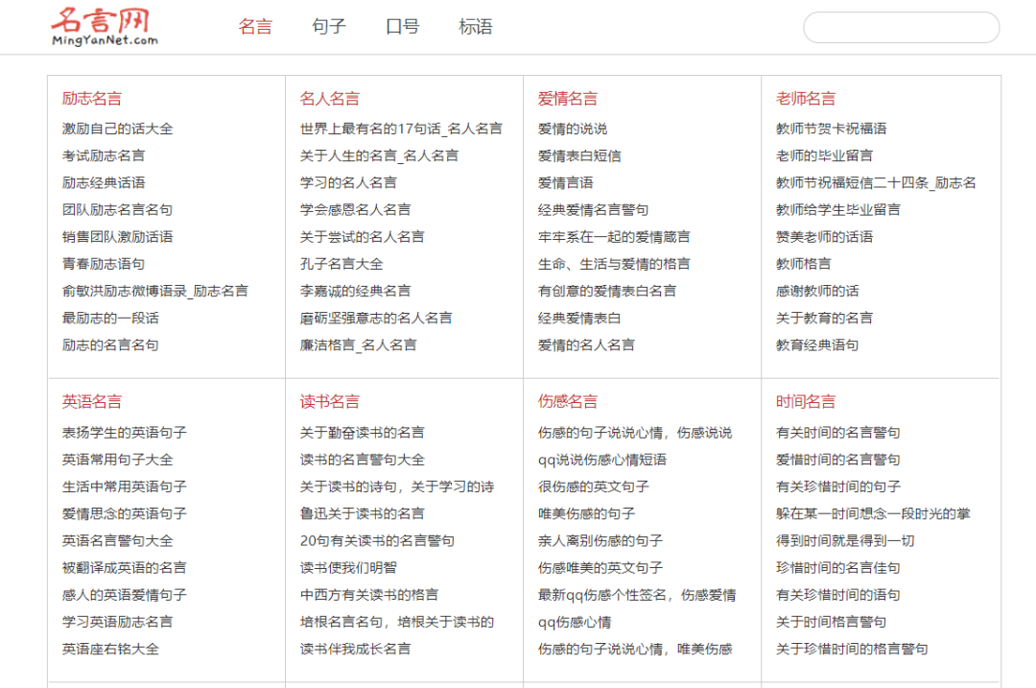Image resolution: width=1036 pixels, height=688 pixels.
Task: Open the 标语 navigation menu item
Action: pos(475,26)
